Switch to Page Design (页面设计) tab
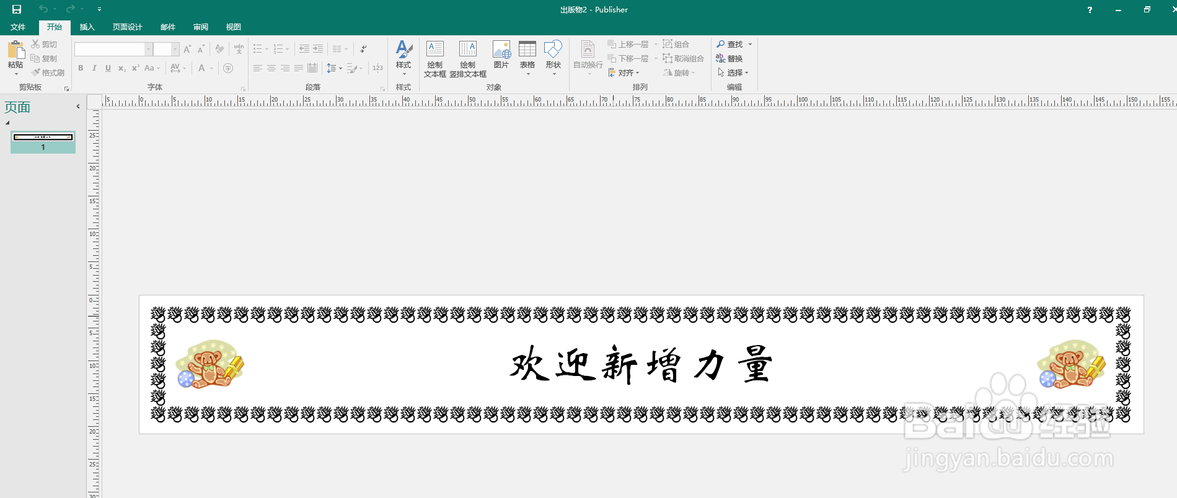 (128, 27)
